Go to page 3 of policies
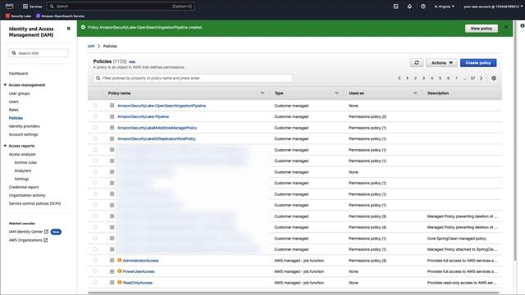525x295 pixels. coord(423,78)
